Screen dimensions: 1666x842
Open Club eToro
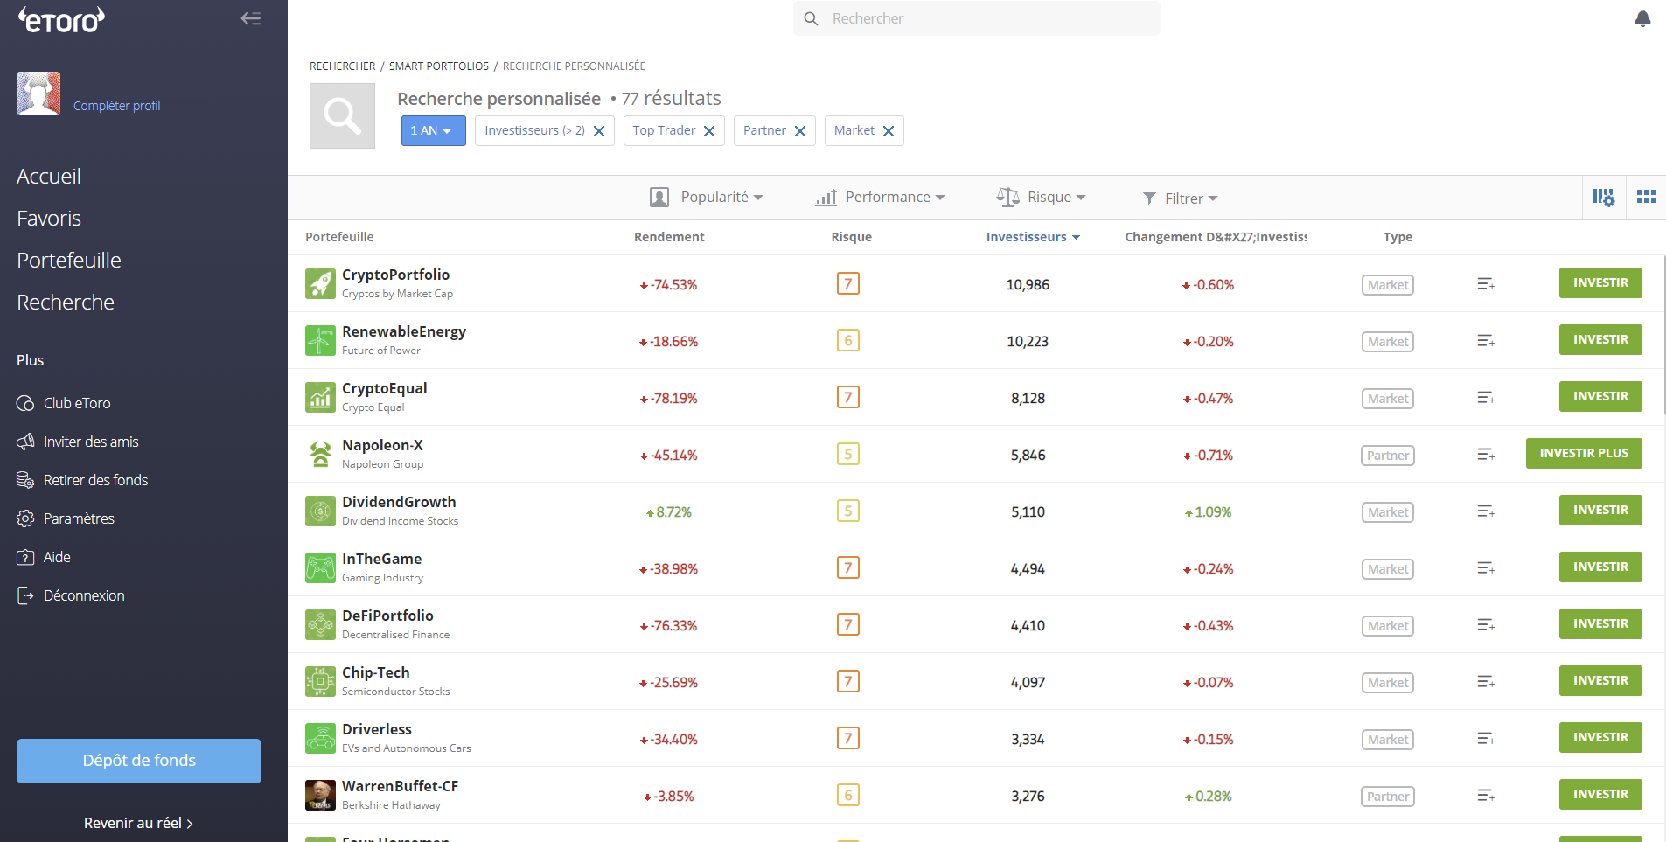tap(64, 403)
